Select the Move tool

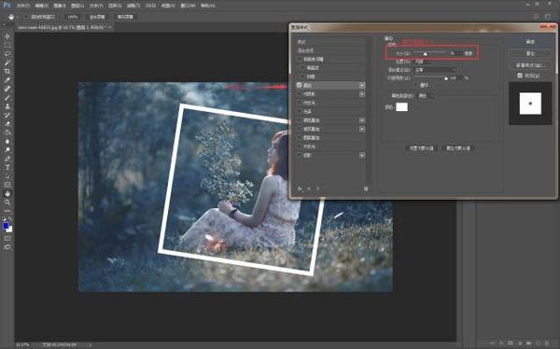point(7,36)
